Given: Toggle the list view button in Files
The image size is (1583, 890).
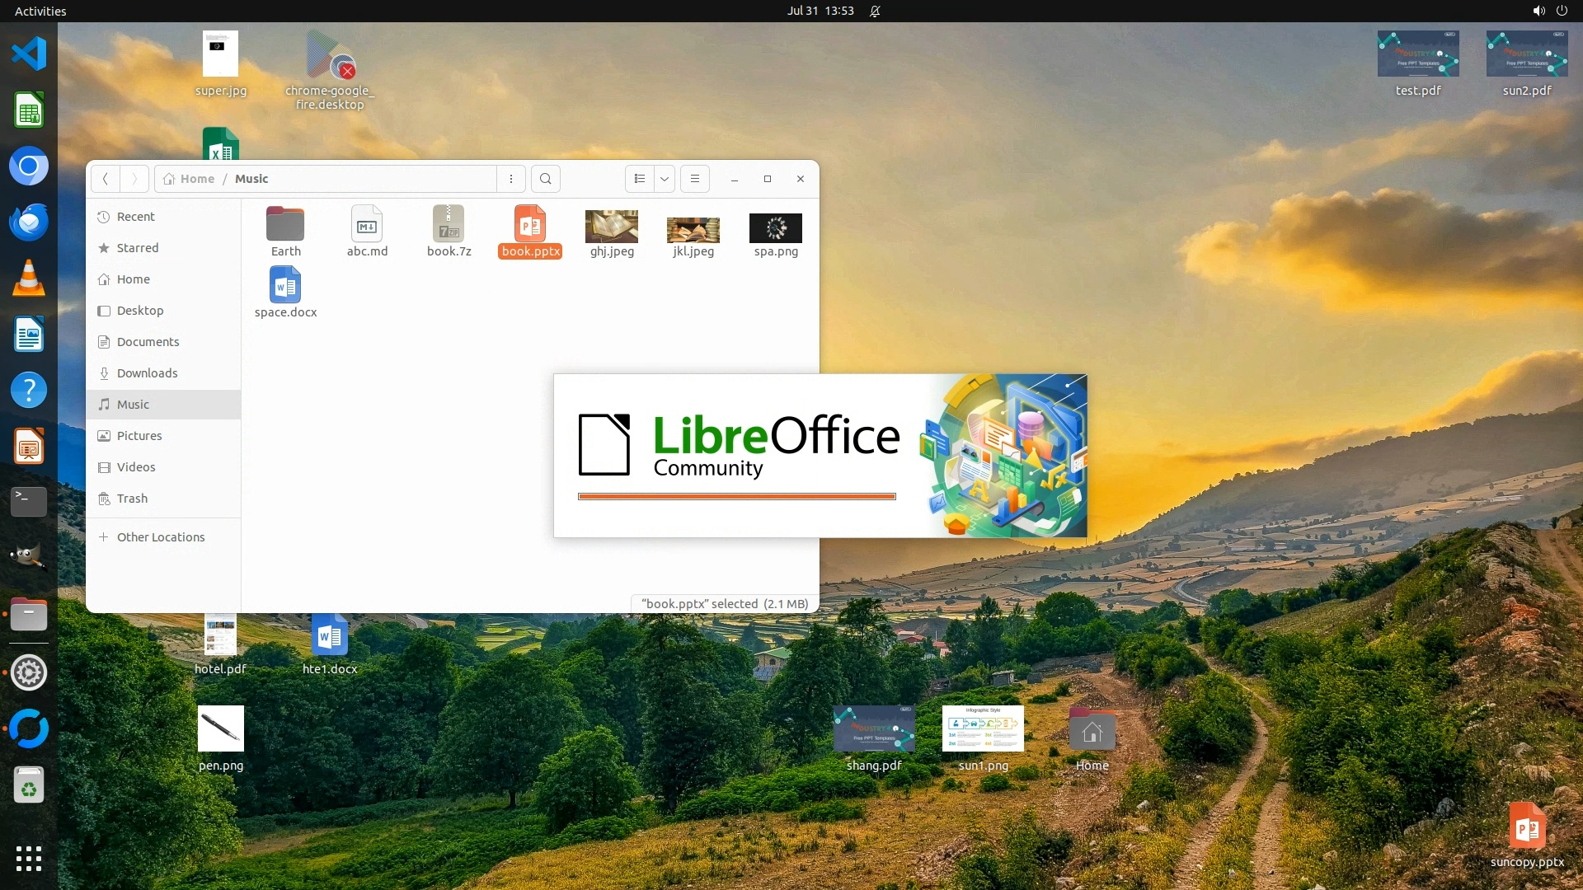Looking at the screenshot, I should [640, 179].
